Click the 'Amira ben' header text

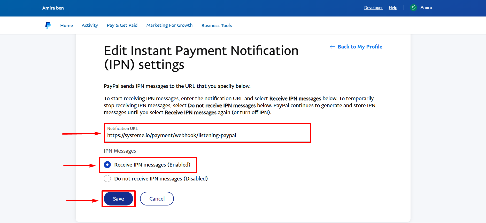pyautogui.click(x=53, y=8)
